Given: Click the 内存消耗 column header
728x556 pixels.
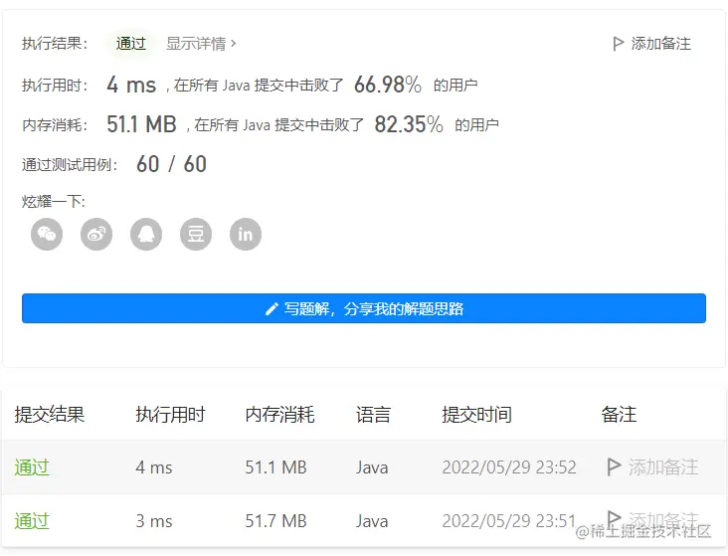Looking at the screenshot, I should coord(280,415).
